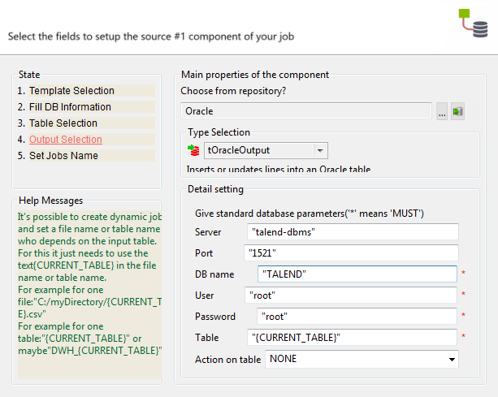Screen dimensions: 498x397
Task: Click the Table field with CURRENT_TABLE
Action: point(352,337)
